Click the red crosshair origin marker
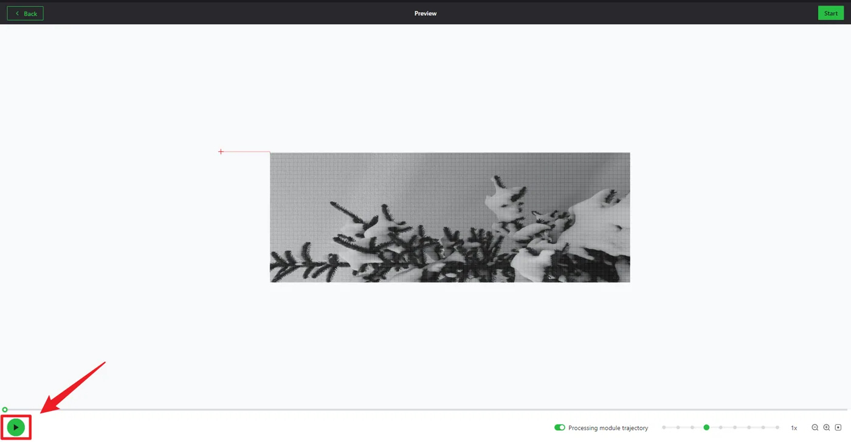This screenshot has width=851, height=442. click(221, 151)
